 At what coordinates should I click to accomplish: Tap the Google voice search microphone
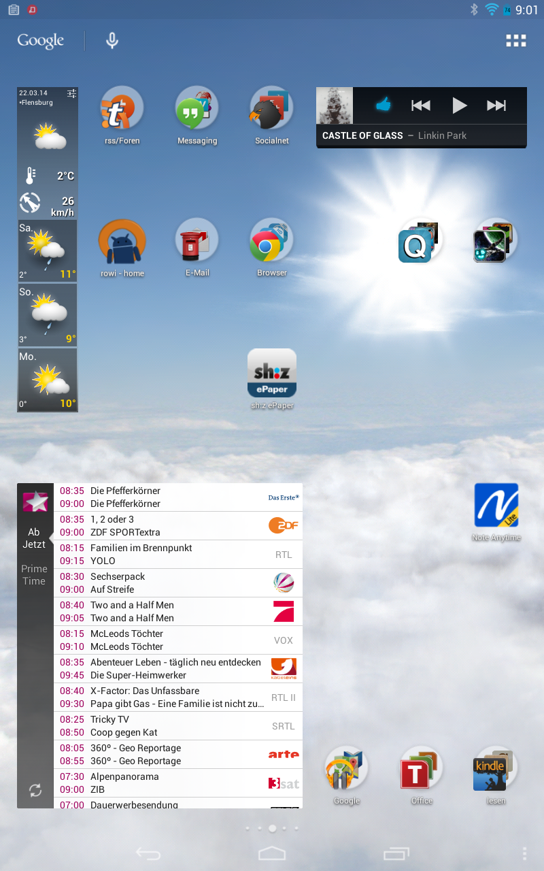pyautogui.click(x=112, y=41)
